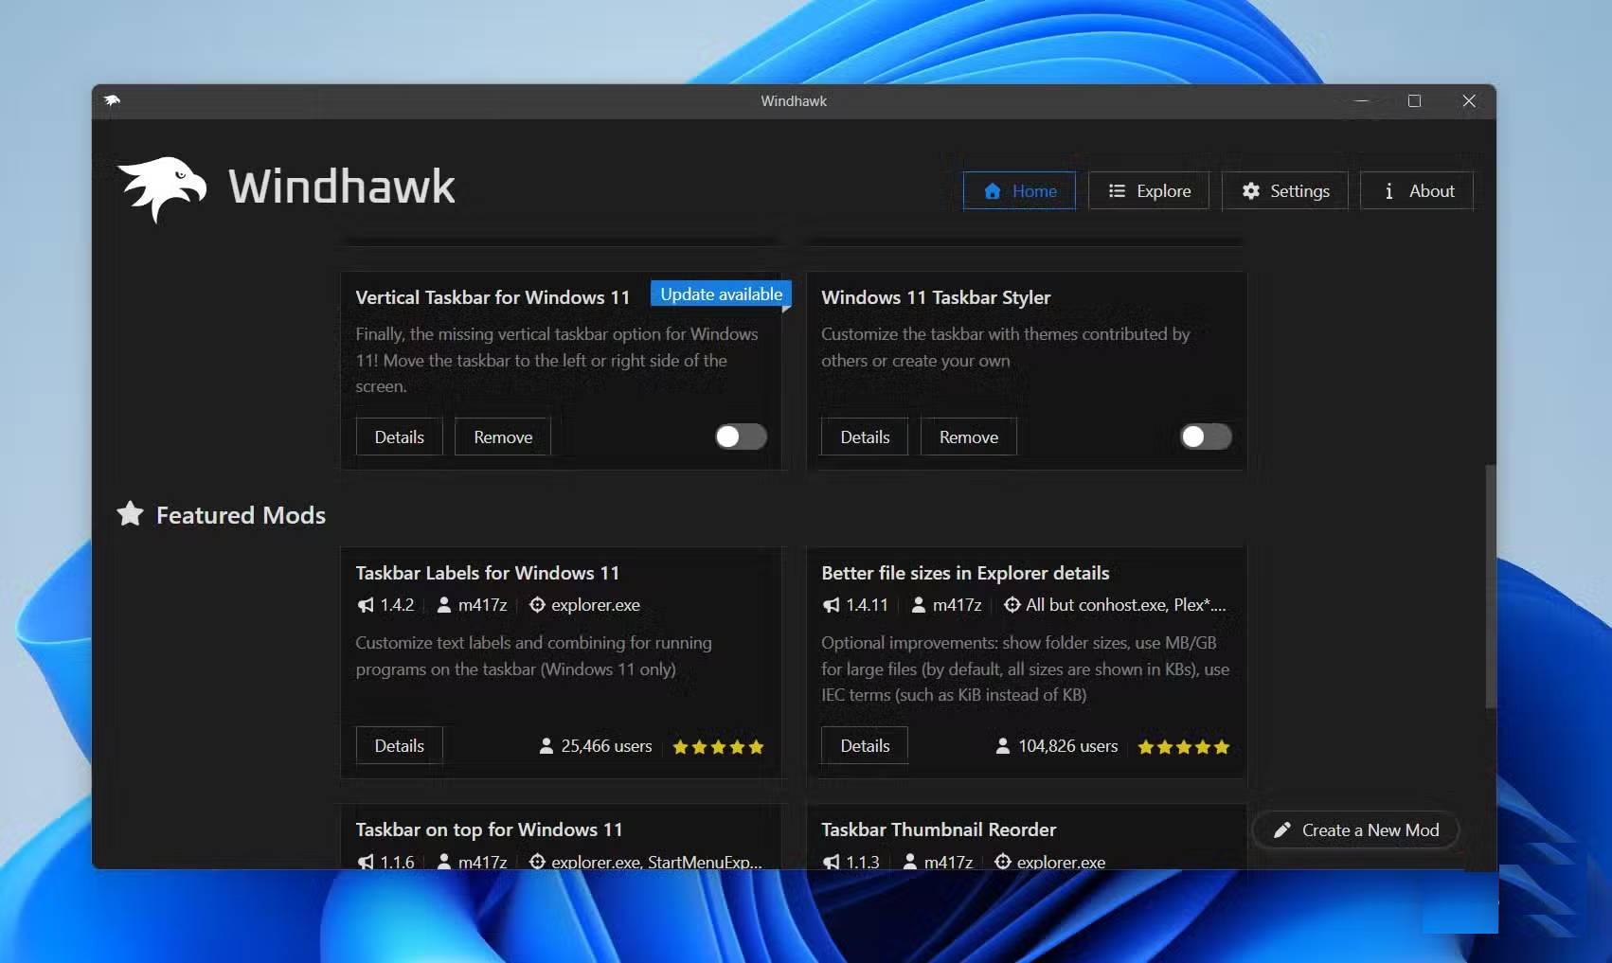Open the Settings tab
Viewport: 1612px width, 963px height.
[1285, 190]
